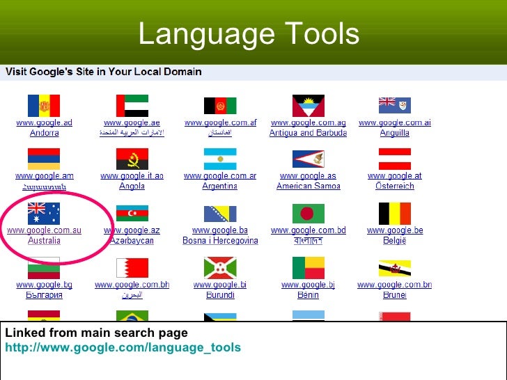Screen dimensions: 507x380
Task: Open the www.google.com.ai link
Action: (x=395, y=122)
